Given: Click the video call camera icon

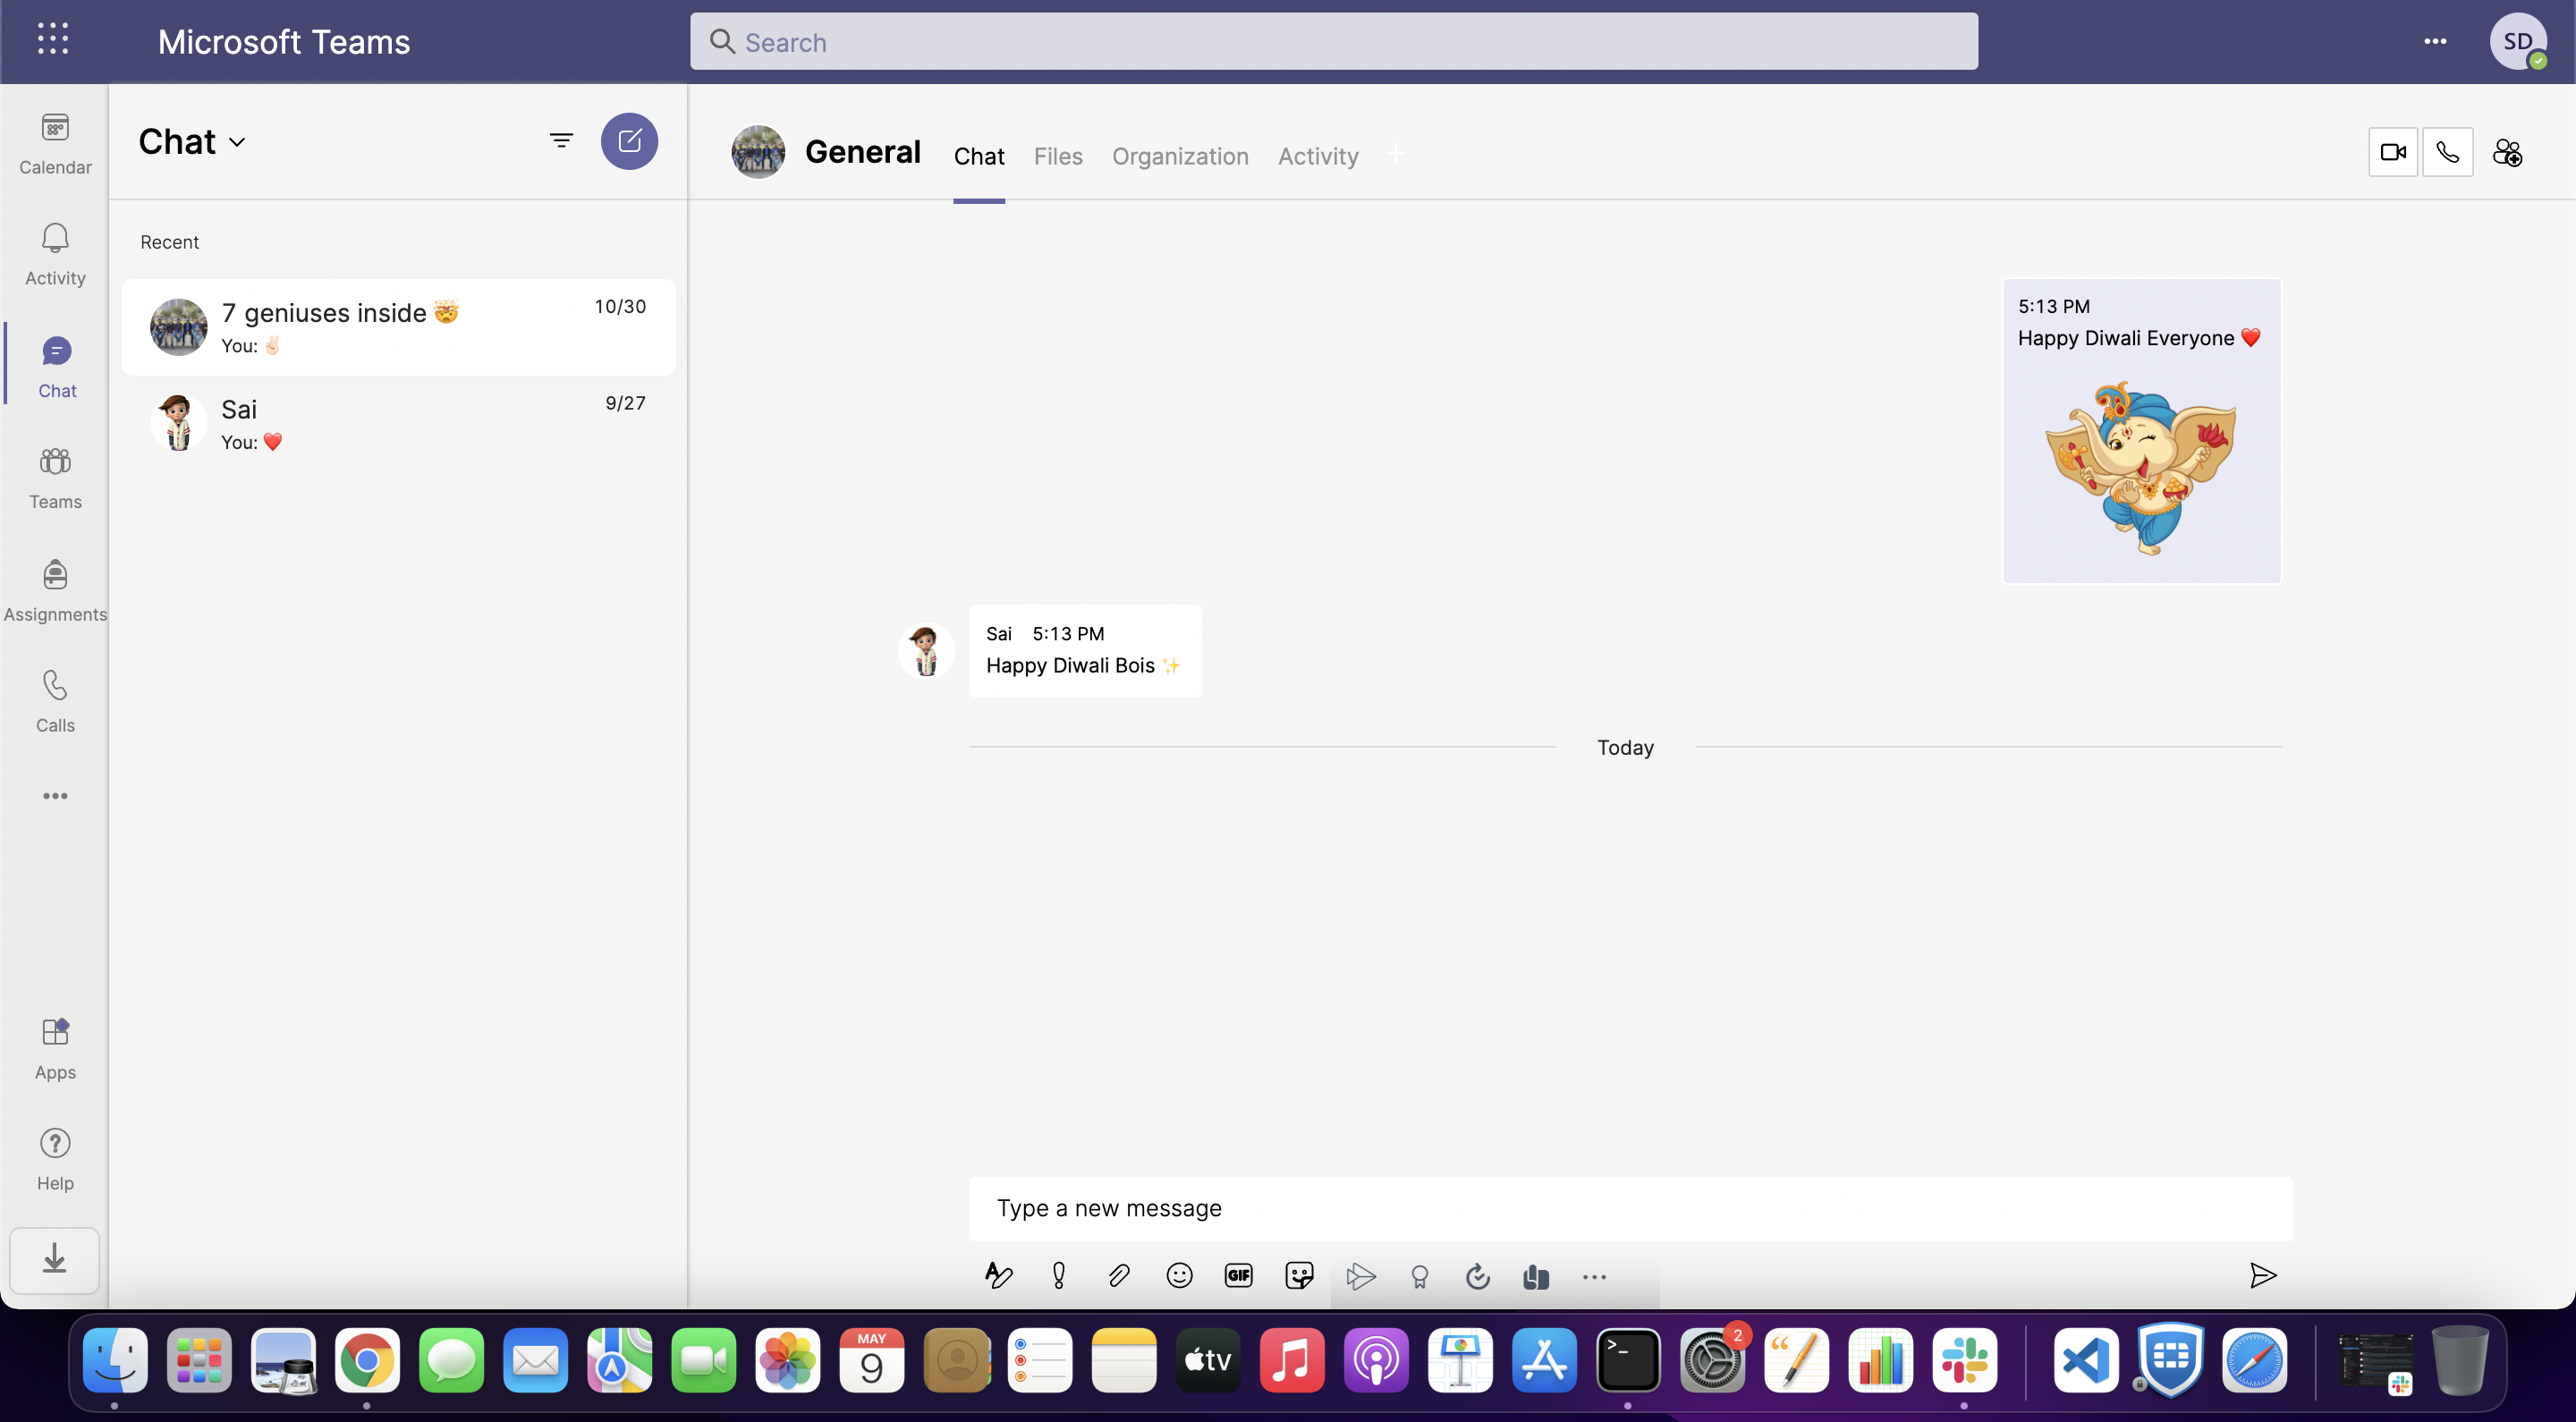Looking at the screenshot, I should [2392, 152].
